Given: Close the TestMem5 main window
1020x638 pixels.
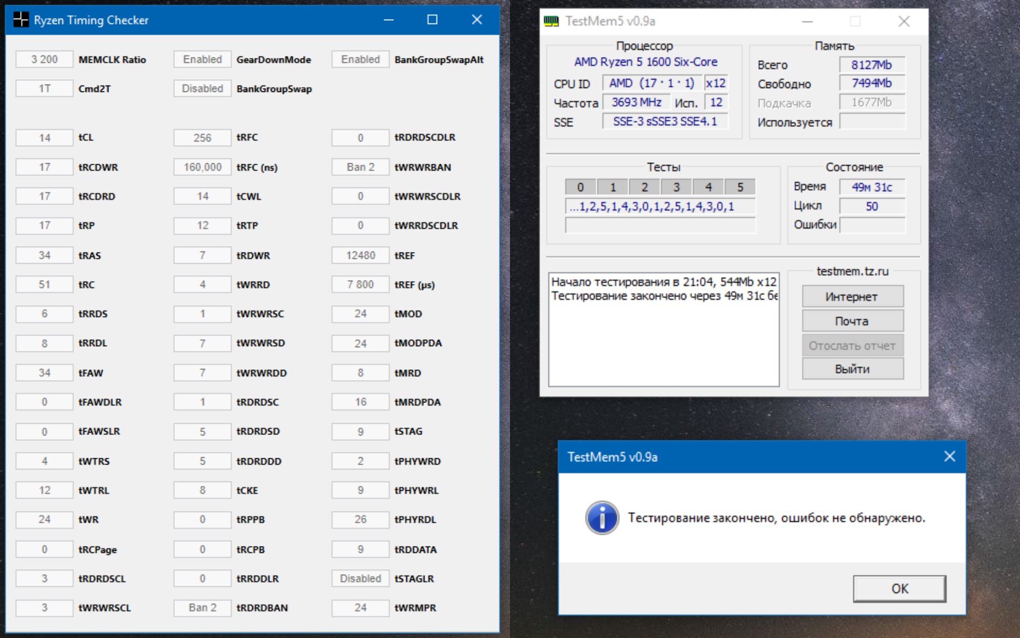Looking at the screenshot, I should click(904, 21).
